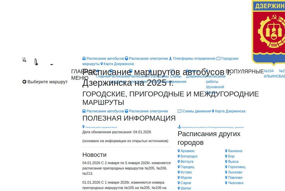285x191 pixels.
Task: Click the Дата обновления расписания: 04.01.2026 text
Action: tap(117, 132)
